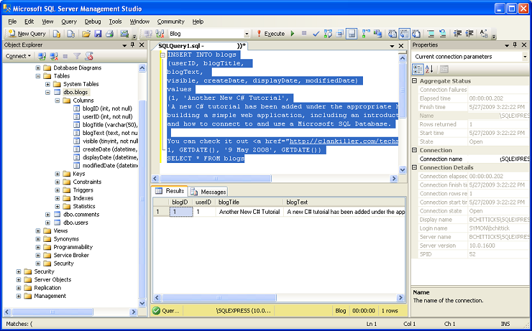532x331 pixels.
Task: Open the Connect dropdown in Object Explorer
Action: click(x=19, y=56)
